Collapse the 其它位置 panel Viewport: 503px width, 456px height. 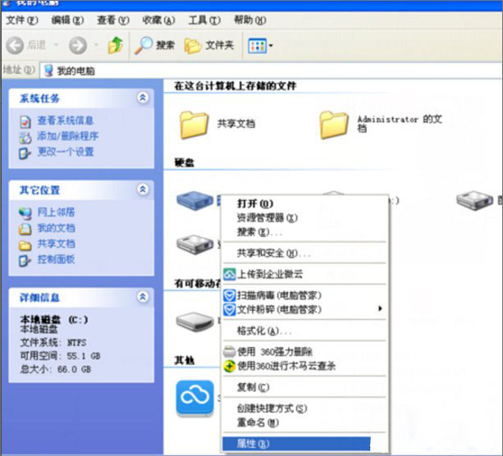pyautogui.click(x=143, y=189)
